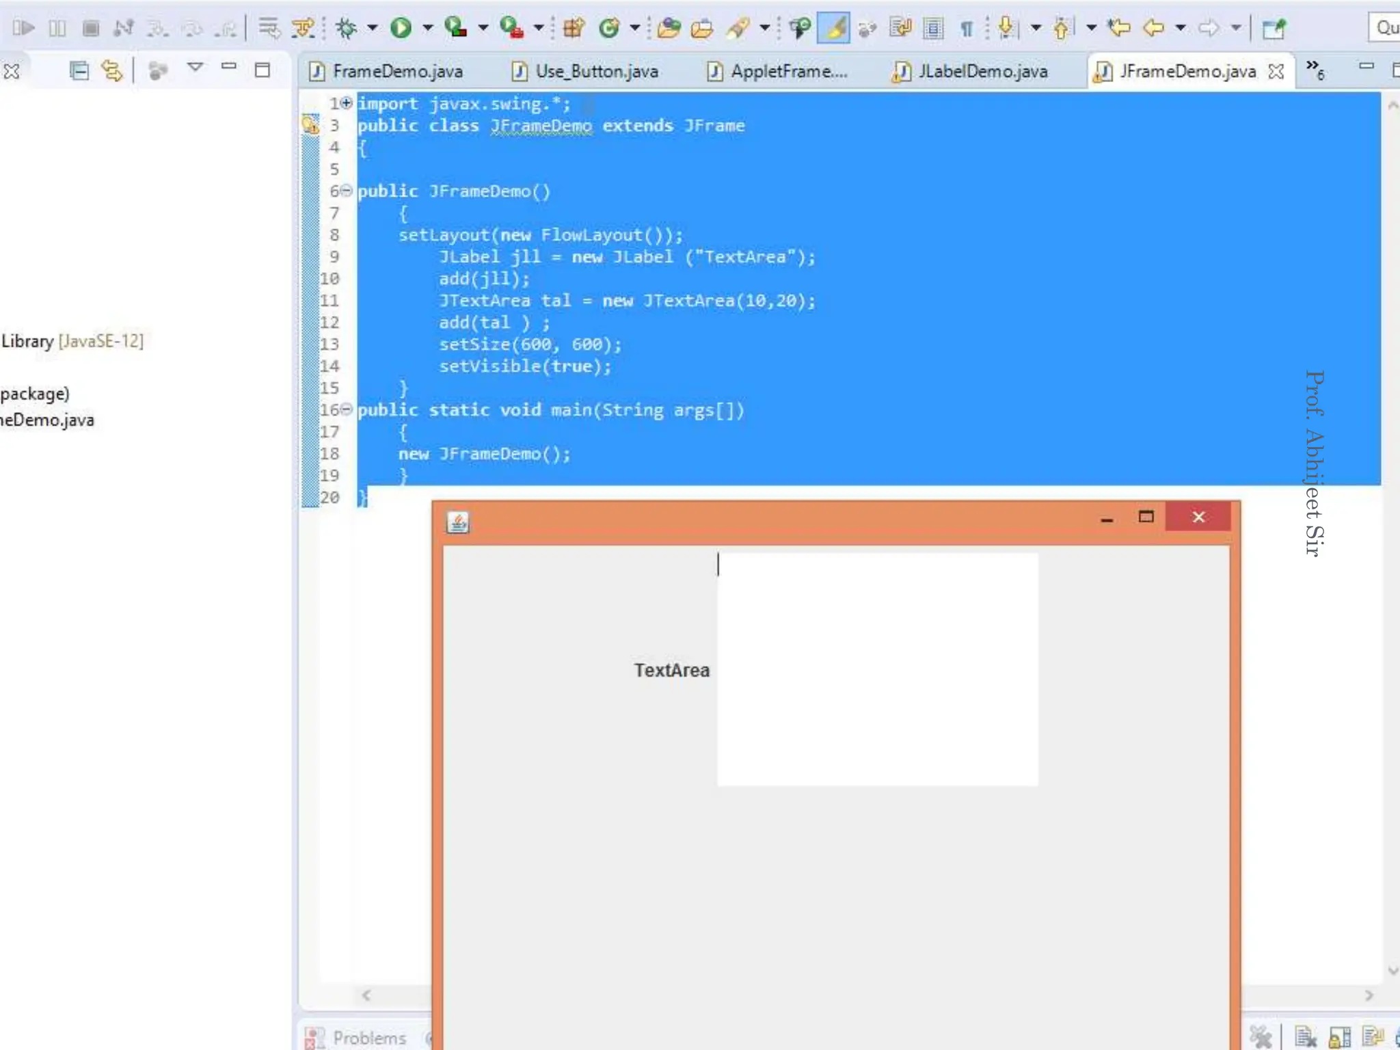This screenshot has width=1400, height=1050.
Task: Click the Debug bug icon
Action: tap(347, 28)
